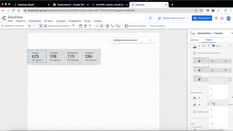Open the View menu (Просмотреть)
The image size is (233, 131).
[x=35, y=21]
